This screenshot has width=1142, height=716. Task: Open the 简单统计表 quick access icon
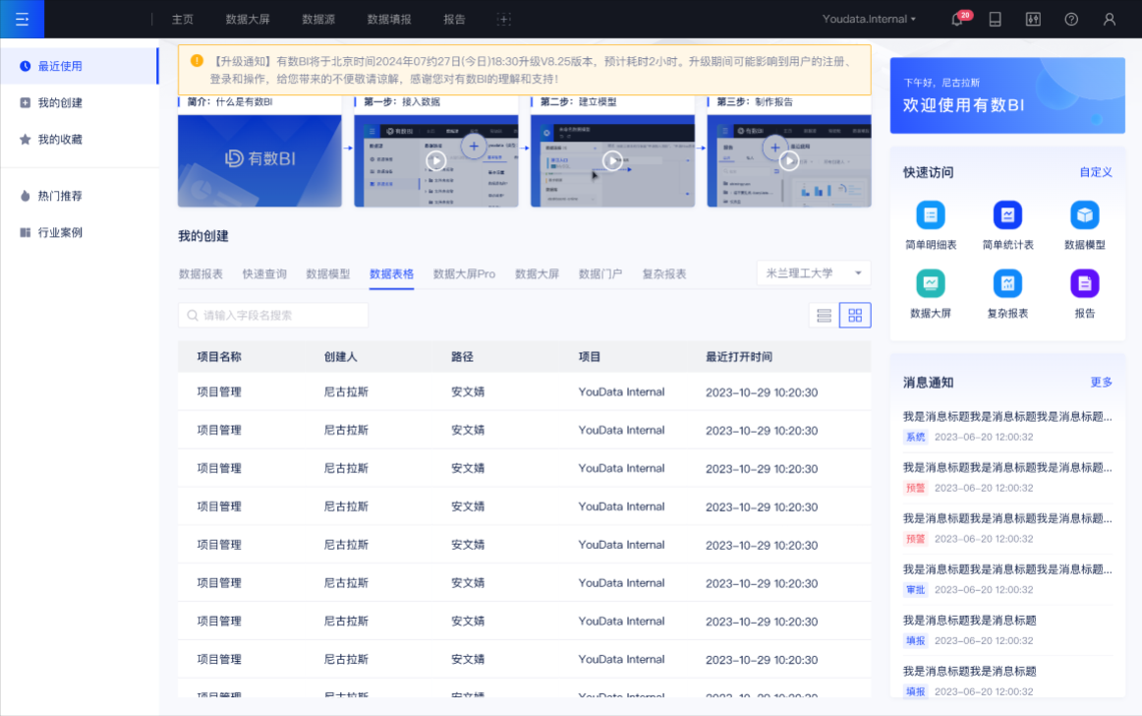(1007, 215)
